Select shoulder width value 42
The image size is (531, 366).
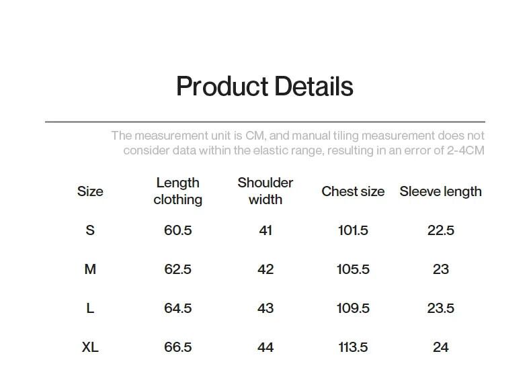tap(265, 269)
